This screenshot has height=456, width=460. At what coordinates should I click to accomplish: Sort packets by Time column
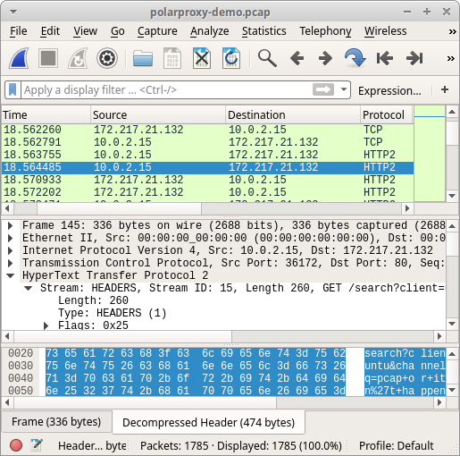46,114
